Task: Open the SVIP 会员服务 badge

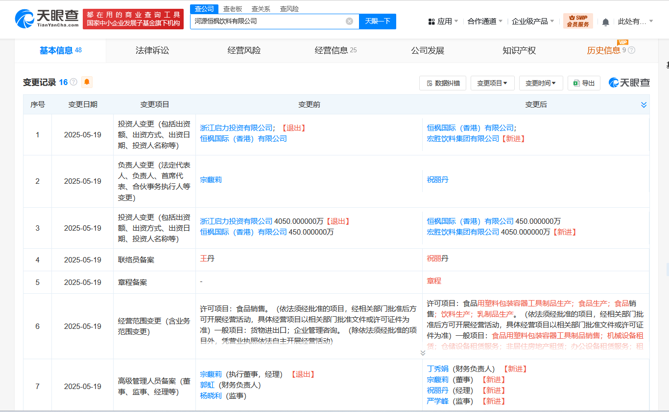Action: pos(578,21)
